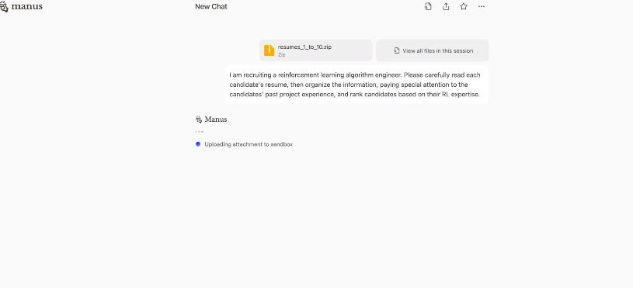Open the three-dot more options menu

(x=482, y=6)
